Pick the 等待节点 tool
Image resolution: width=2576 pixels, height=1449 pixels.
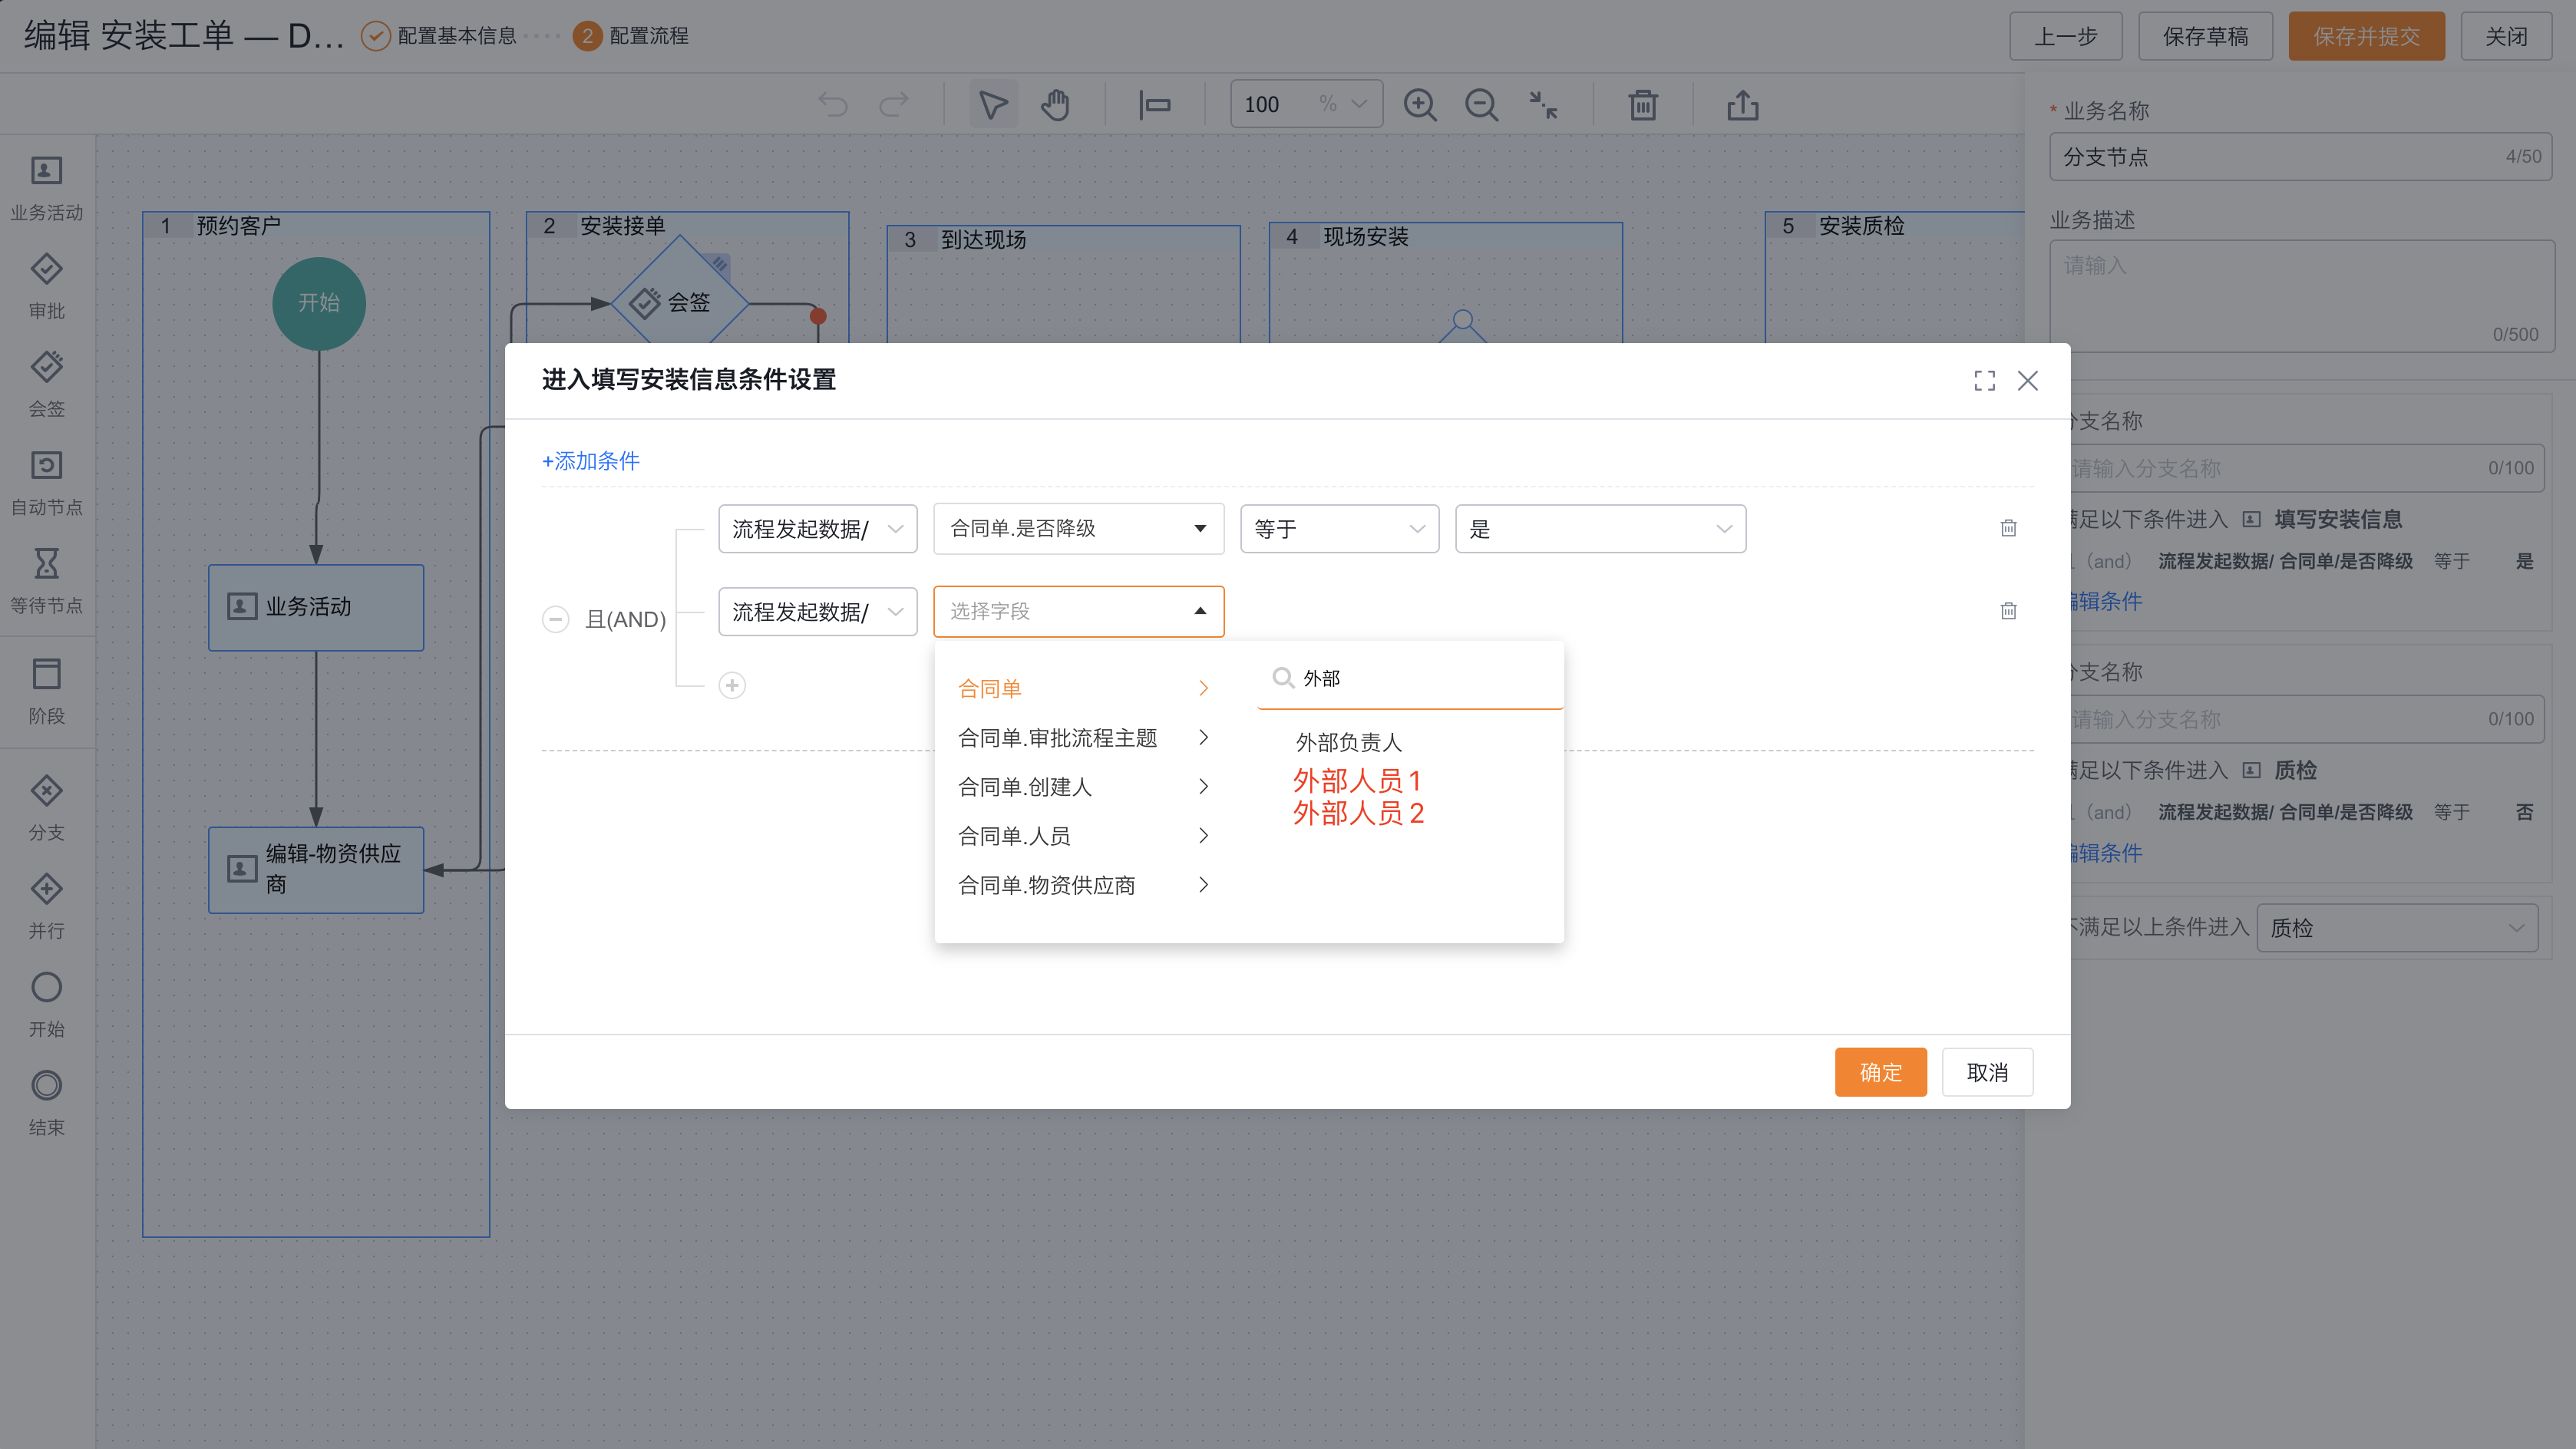coord(46,578)
